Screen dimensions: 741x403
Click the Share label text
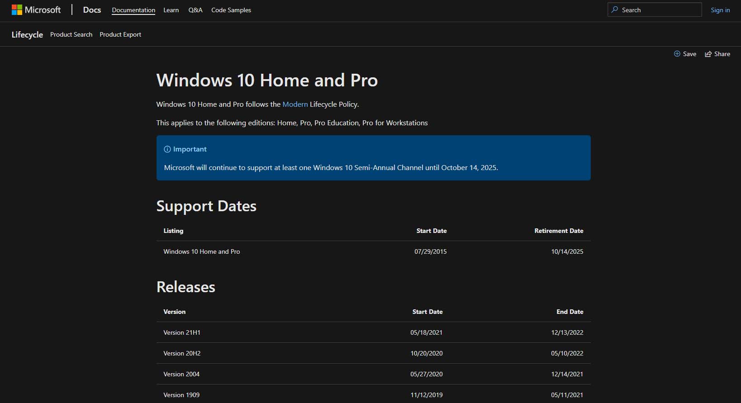point(722,54)
